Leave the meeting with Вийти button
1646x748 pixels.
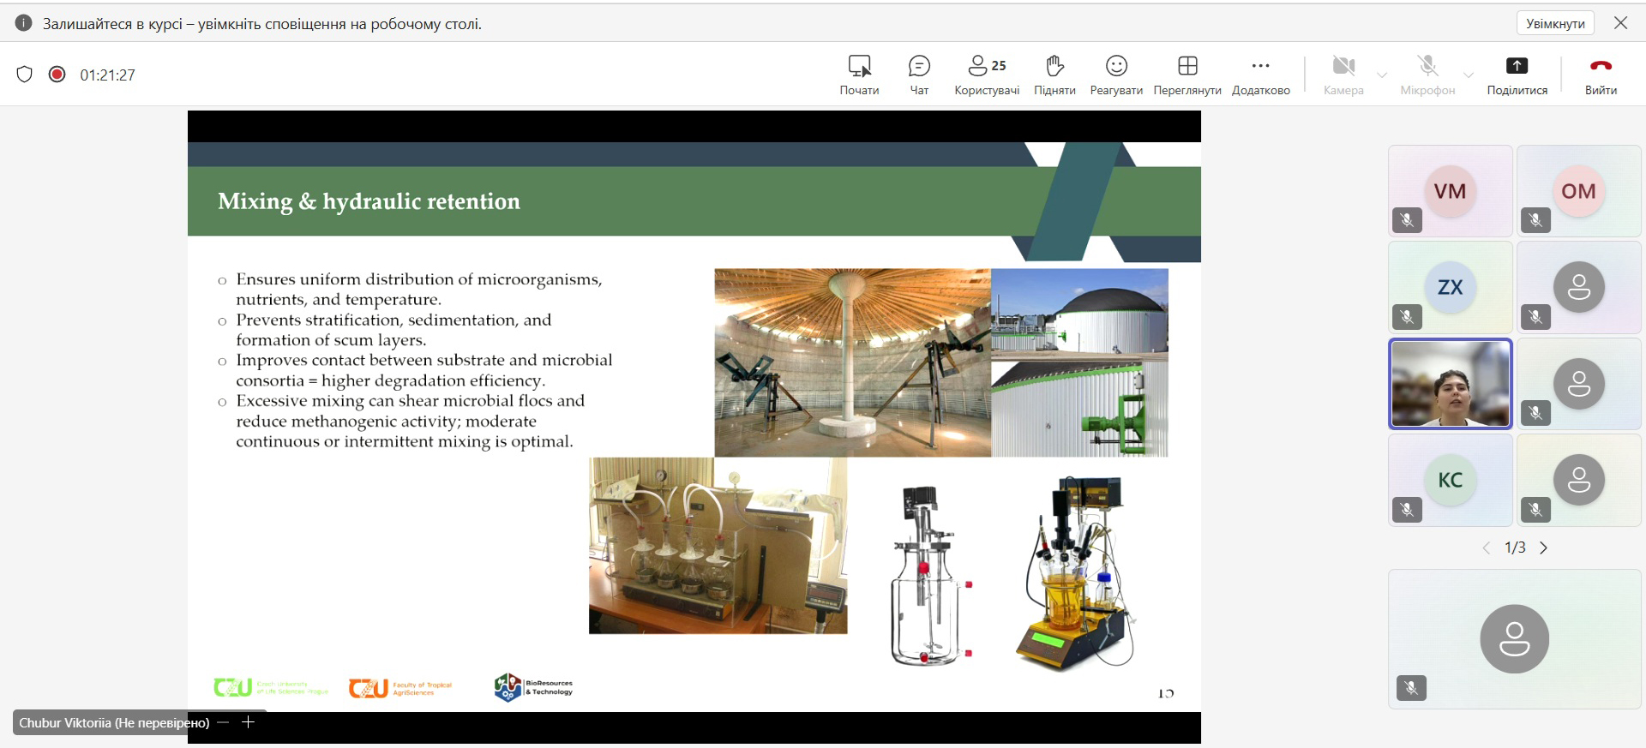[x=1601, y=75]
